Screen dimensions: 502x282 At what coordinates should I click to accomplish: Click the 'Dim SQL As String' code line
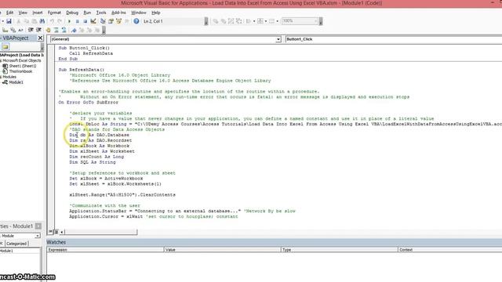[x=93, y=162]
